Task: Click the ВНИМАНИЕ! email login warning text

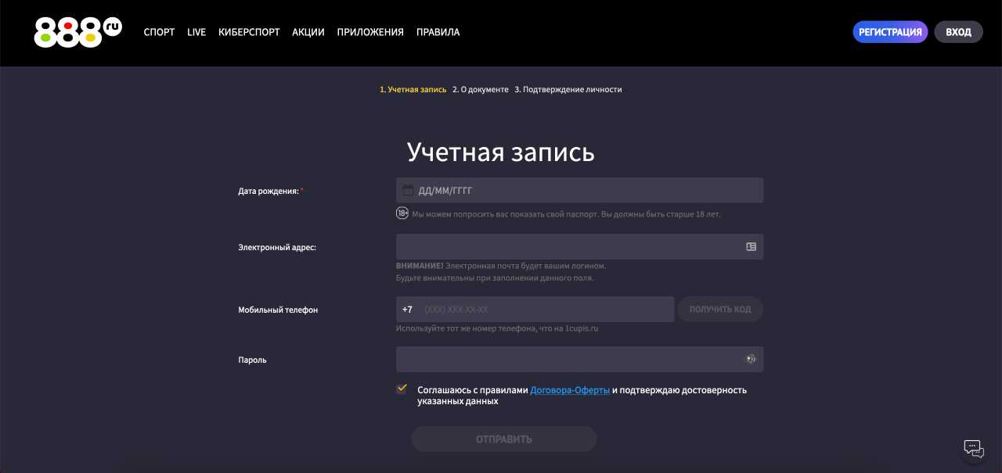Action: [501, 271]
